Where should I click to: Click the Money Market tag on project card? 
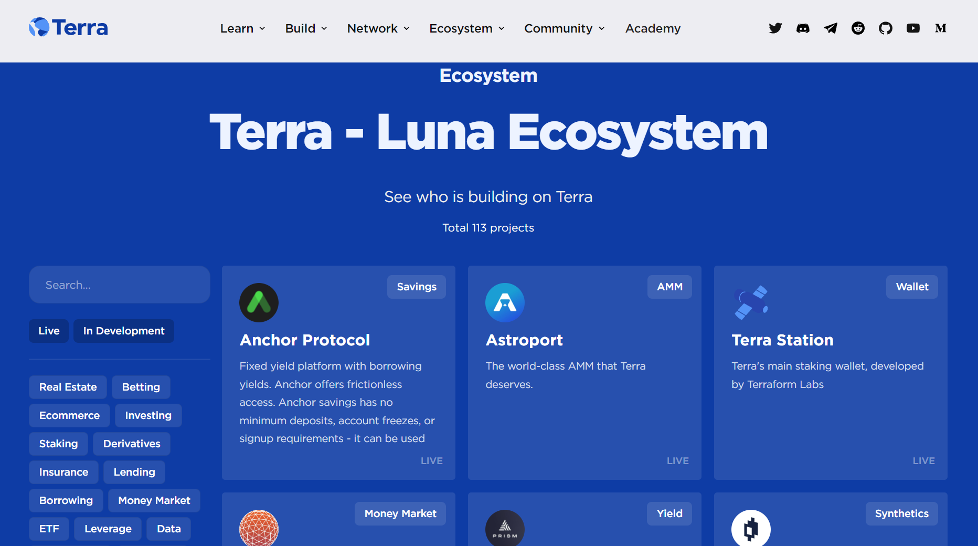(x=400, y=513)
